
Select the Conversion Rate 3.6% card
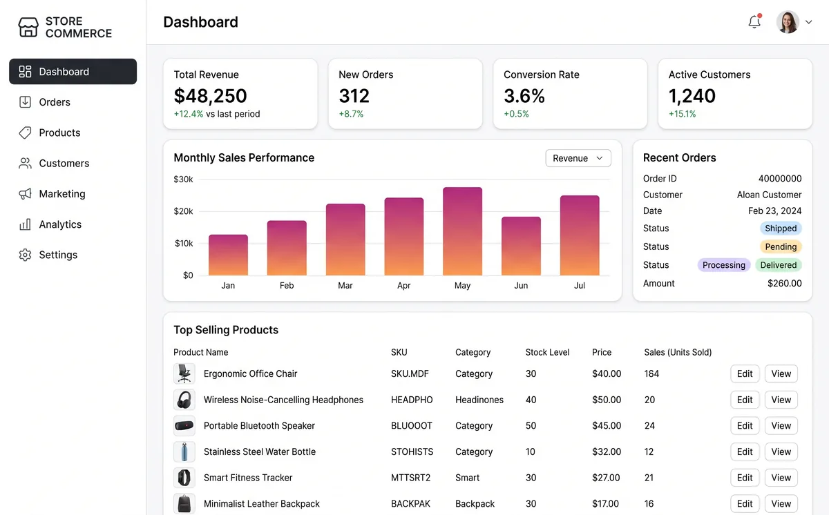(570, 94)
